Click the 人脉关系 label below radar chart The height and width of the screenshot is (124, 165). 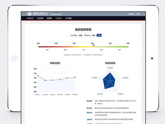(100, 94)
